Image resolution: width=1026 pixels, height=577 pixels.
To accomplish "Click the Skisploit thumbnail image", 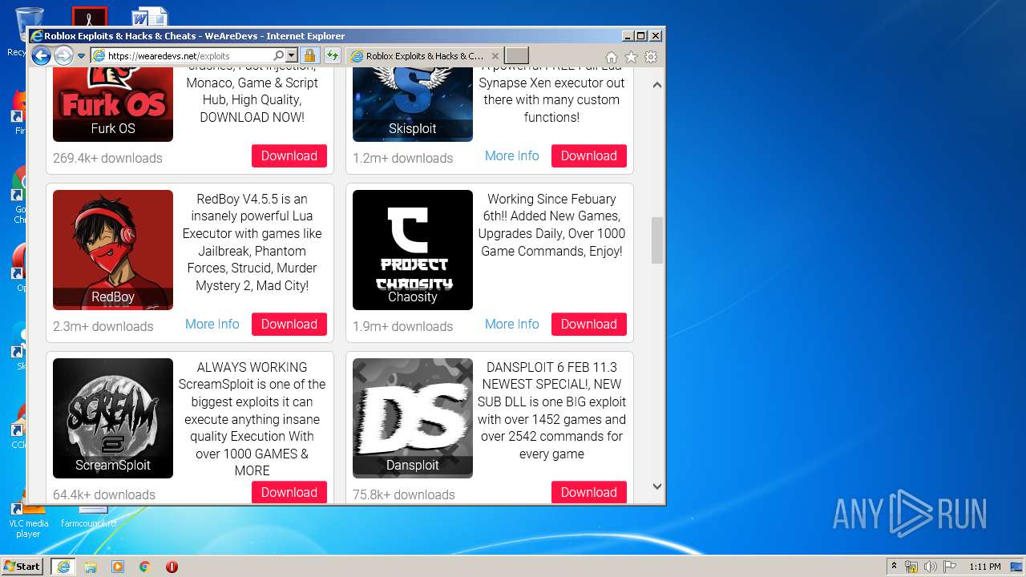I will tap(413, 105).
